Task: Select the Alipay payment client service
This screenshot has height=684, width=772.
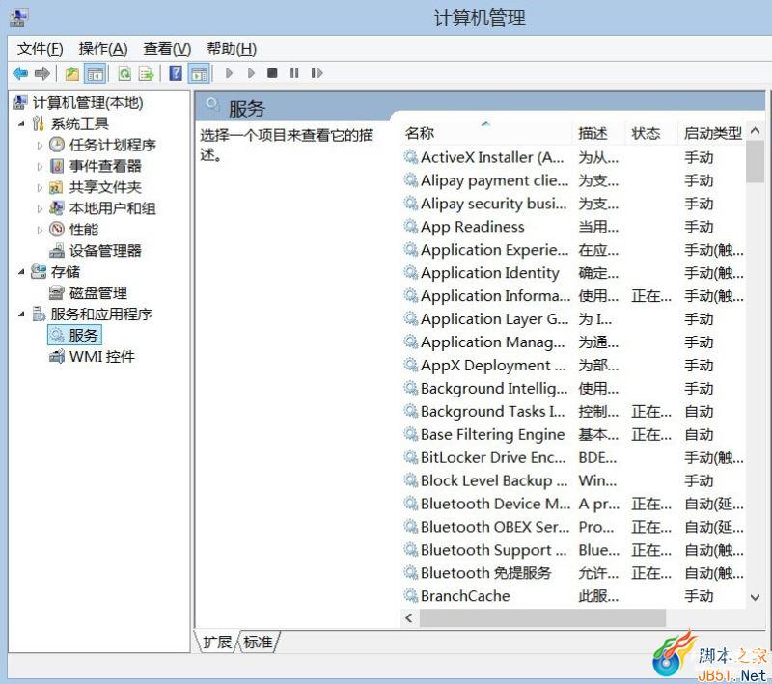Action: 573,180
